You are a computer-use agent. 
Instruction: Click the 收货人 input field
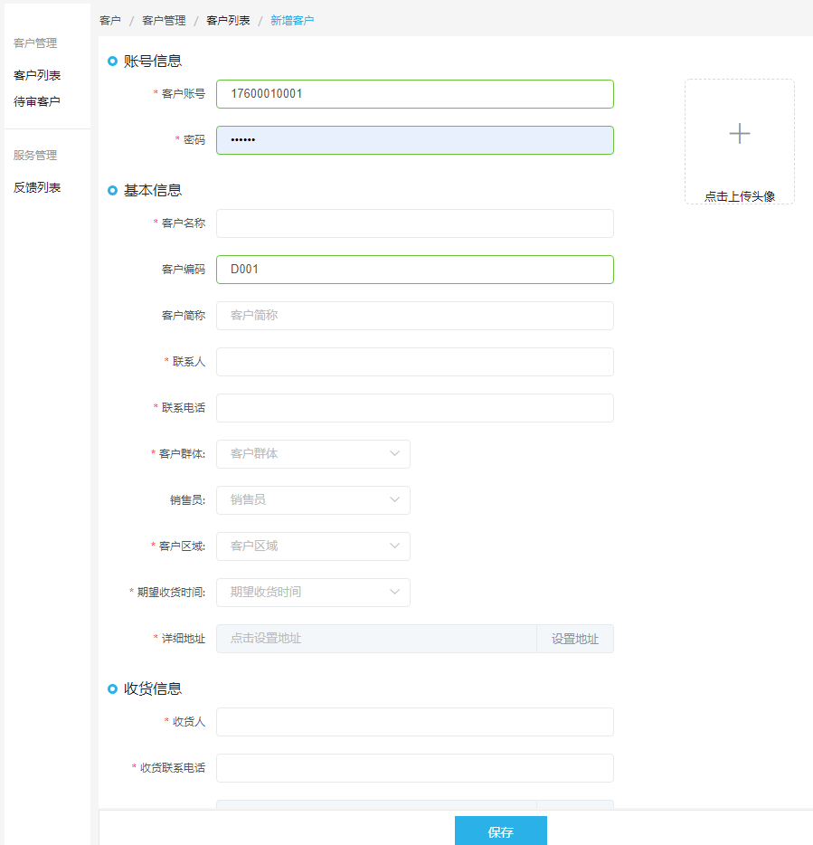pyautogui.click(x=415, y=722)
